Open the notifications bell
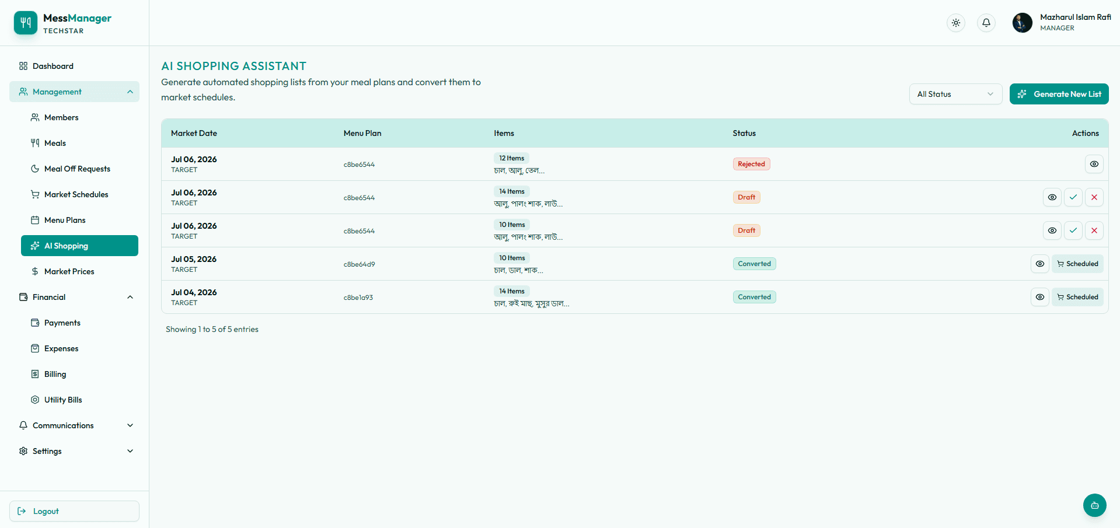Viewport: 1120px width, 528px height. click(986, 23)
